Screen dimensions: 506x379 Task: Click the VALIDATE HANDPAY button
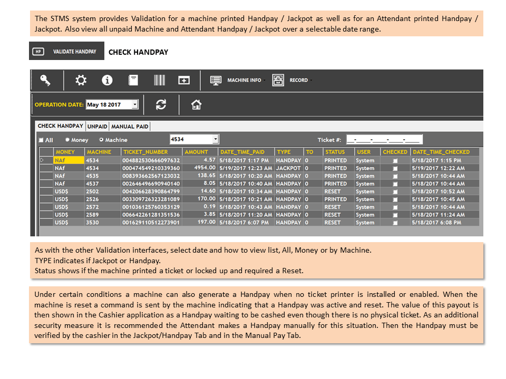point(67,51)
